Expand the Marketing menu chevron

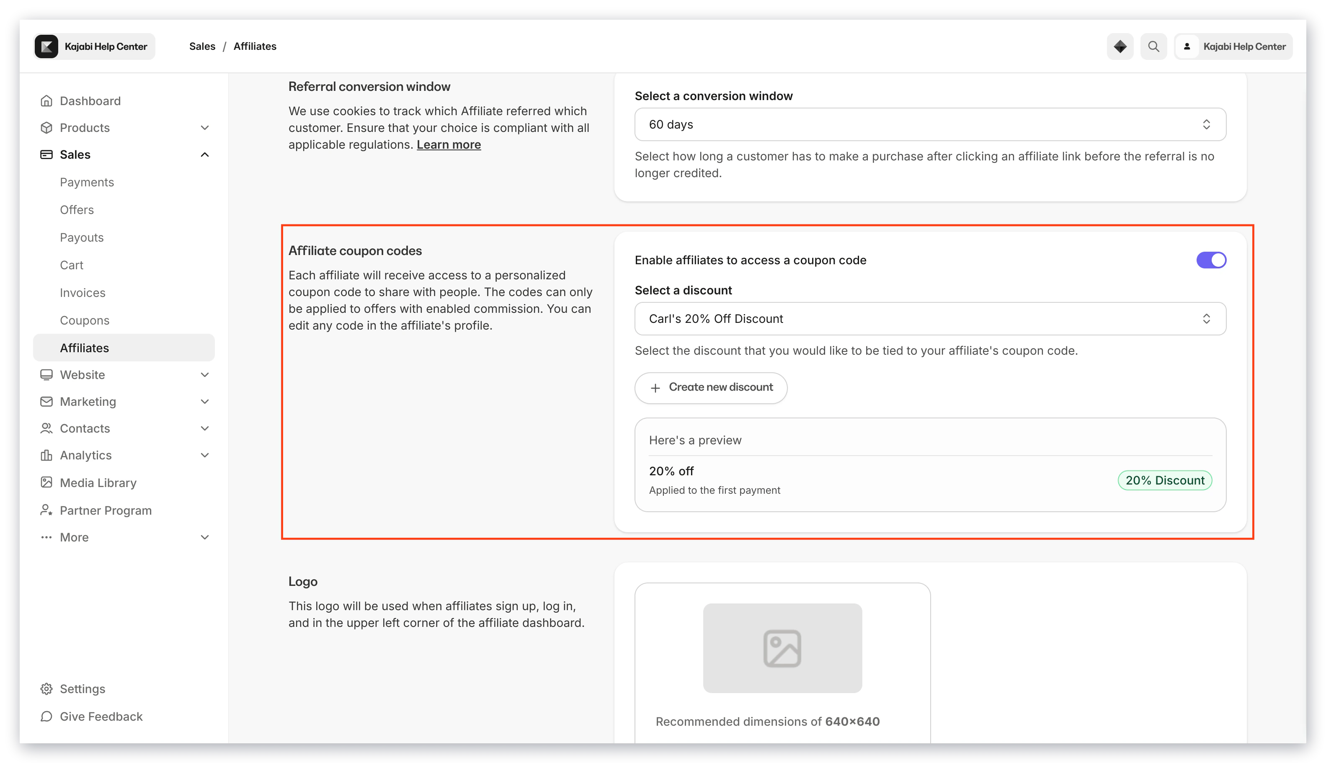pos(204,402)
